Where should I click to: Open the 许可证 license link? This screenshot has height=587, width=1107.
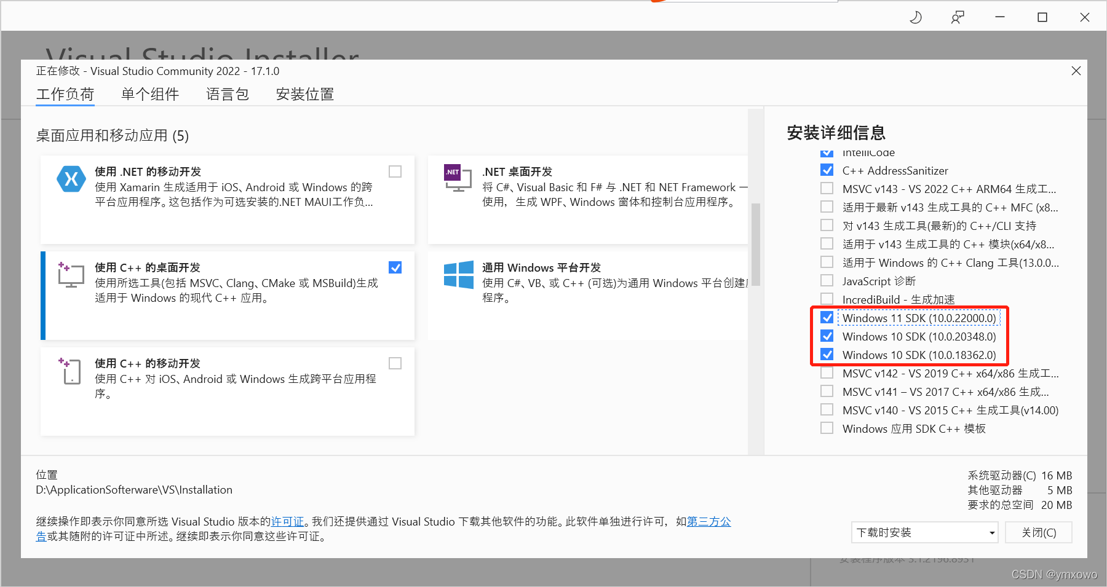288,521
